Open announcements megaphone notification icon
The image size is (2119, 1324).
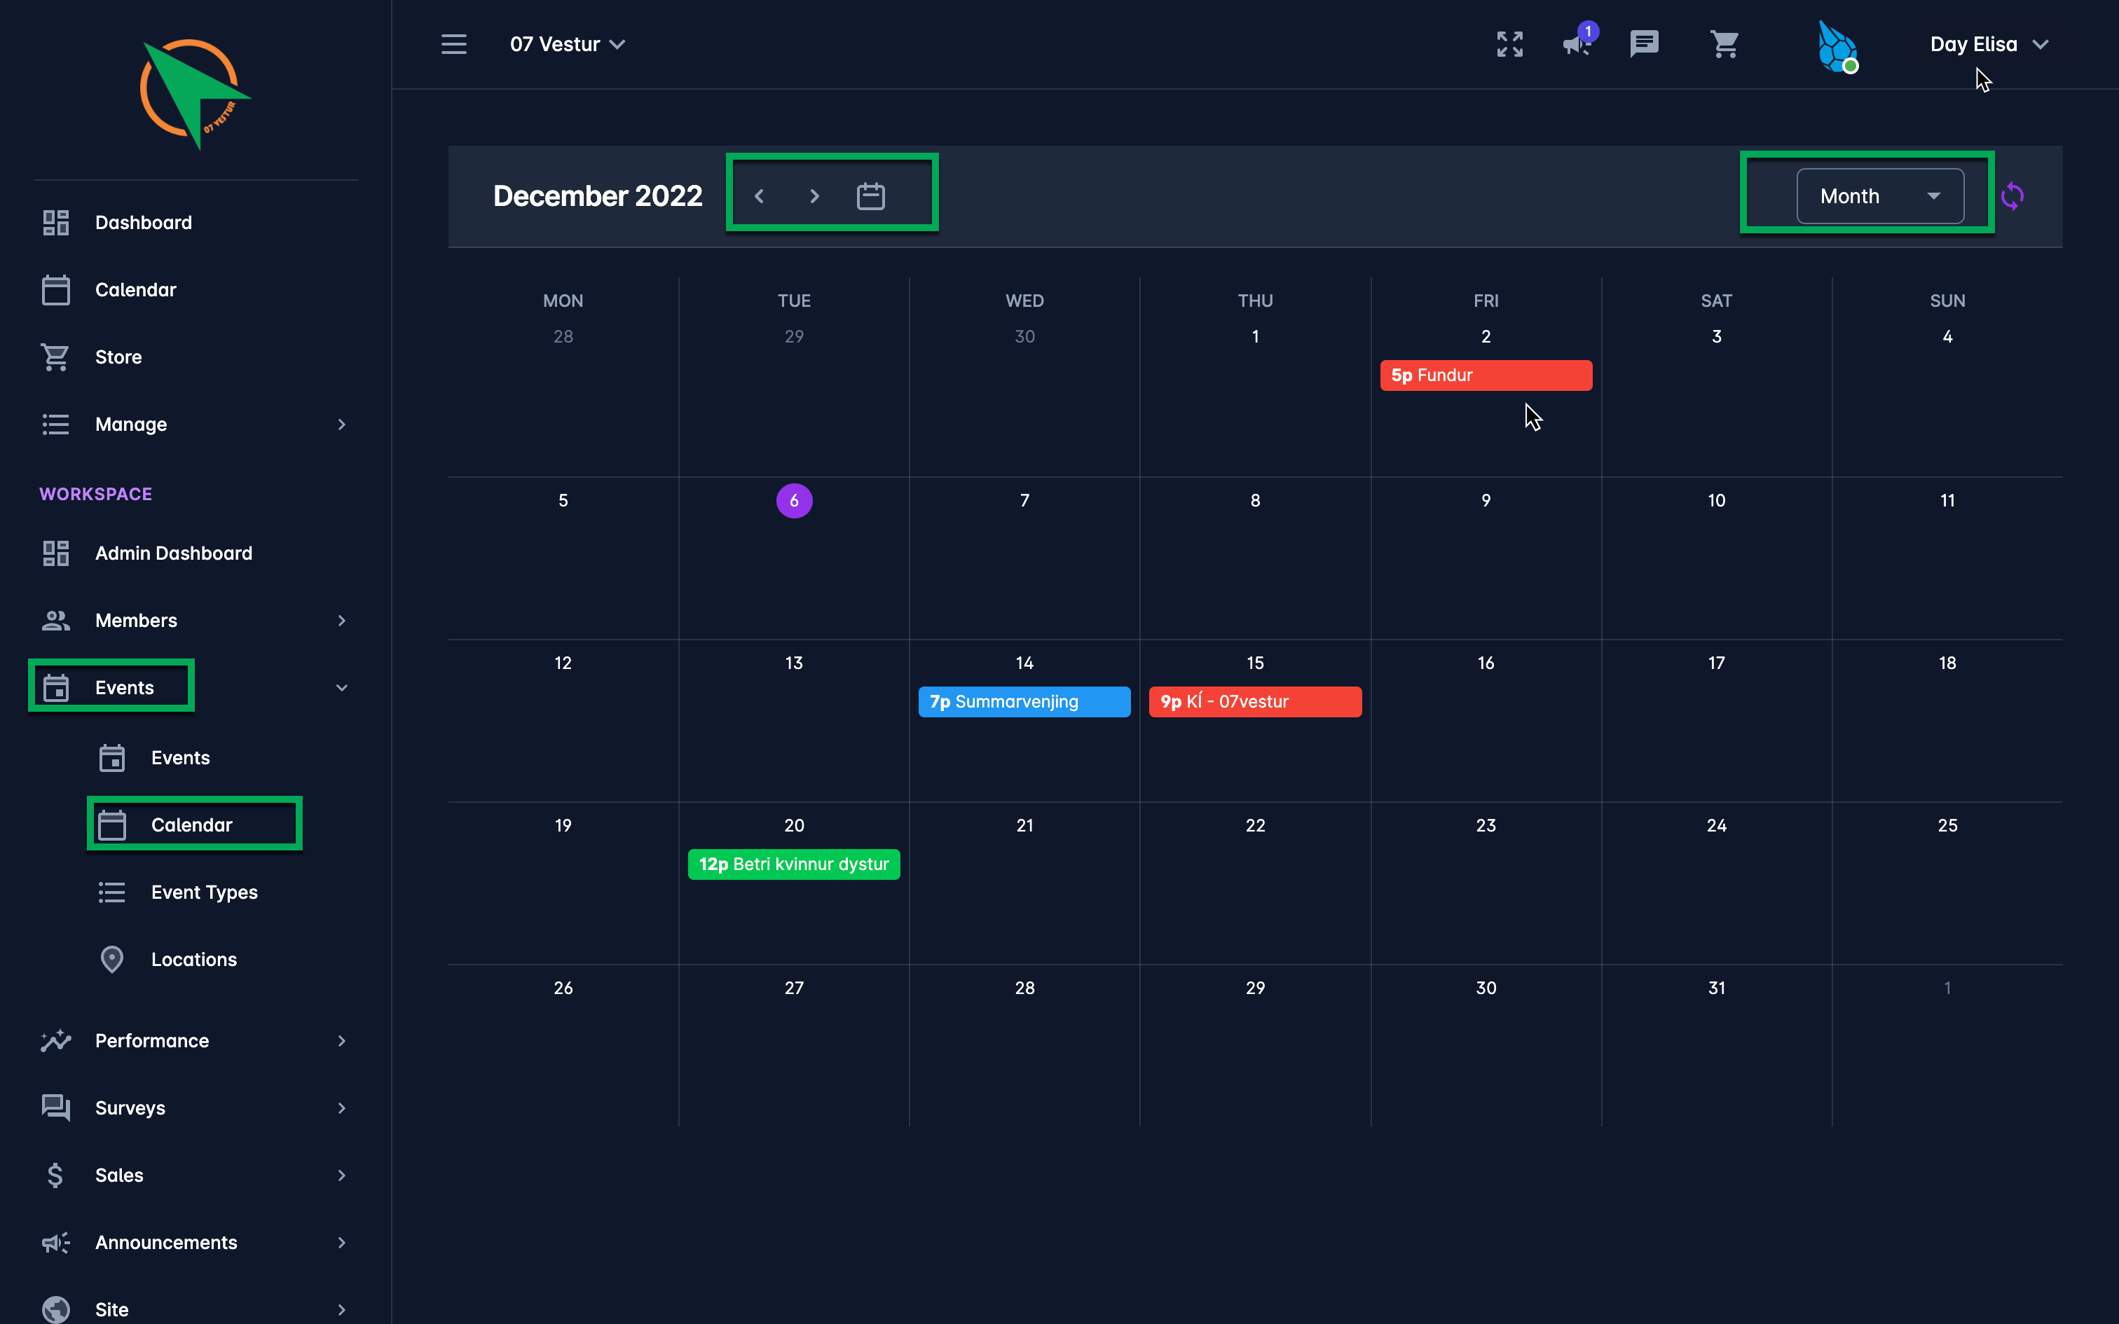(x=1577, y=43)
